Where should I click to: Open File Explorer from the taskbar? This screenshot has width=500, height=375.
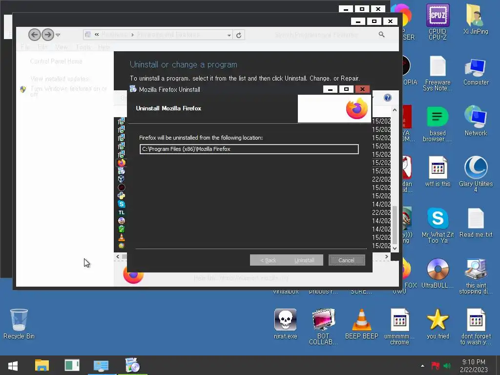(x=42, y=365)
